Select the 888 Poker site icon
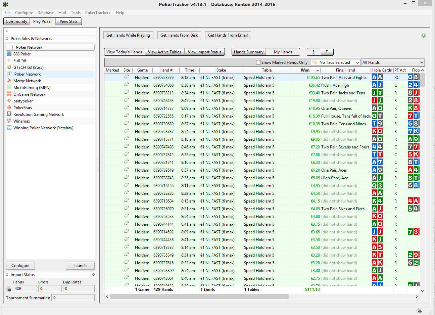The image size is (435, 315). (x=9, y=54)
